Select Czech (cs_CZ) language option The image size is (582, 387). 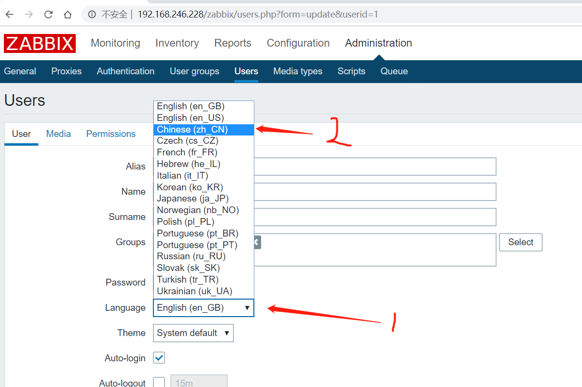pos(204,141)
